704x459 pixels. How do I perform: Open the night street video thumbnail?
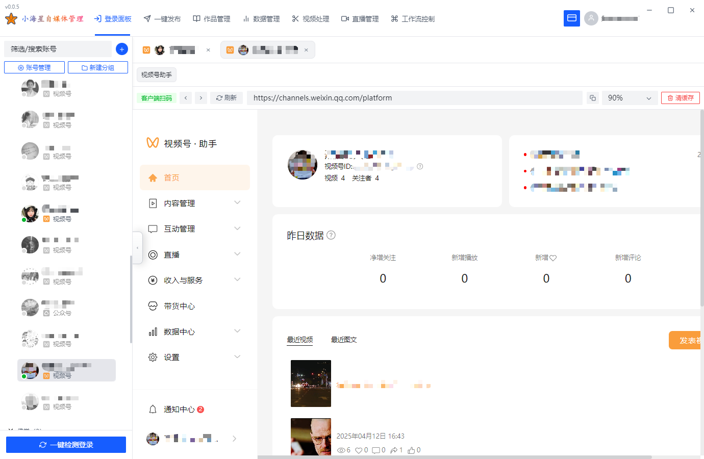coord(311,384)
